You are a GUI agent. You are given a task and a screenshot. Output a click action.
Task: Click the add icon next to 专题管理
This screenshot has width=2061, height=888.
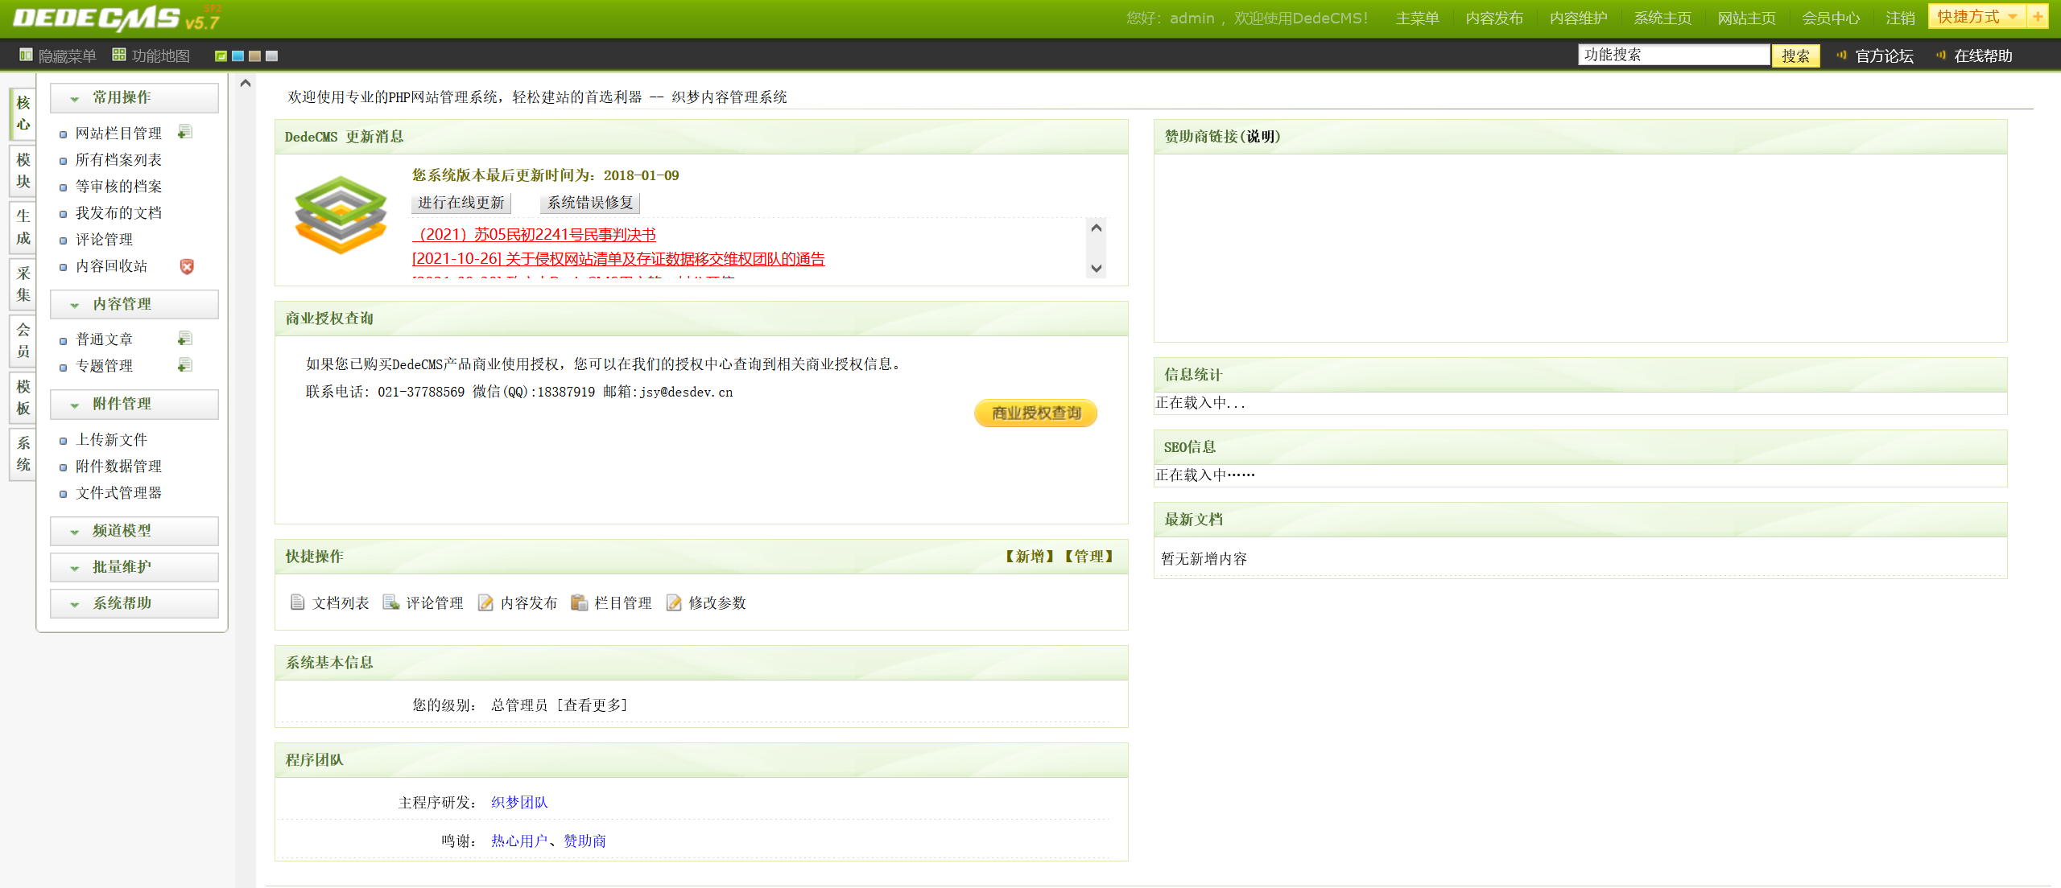(x=185, y=365)
